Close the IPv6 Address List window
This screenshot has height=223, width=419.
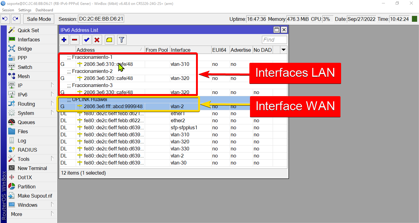coord(284,30)
